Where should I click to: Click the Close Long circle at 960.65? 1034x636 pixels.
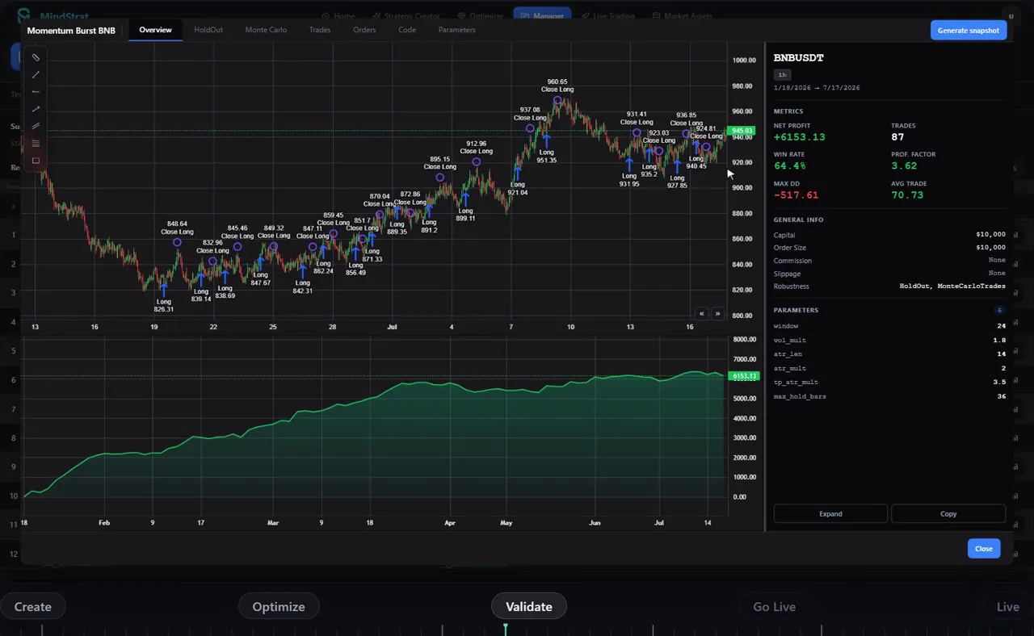pos(557,100)
